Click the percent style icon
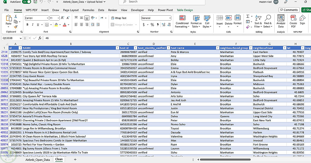The image size is (311, 163). pos(152,25)
